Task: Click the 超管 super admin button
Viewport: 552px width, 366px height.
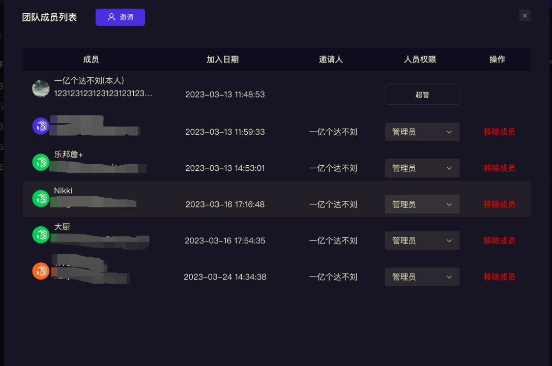Action: (x=422, y=95)
